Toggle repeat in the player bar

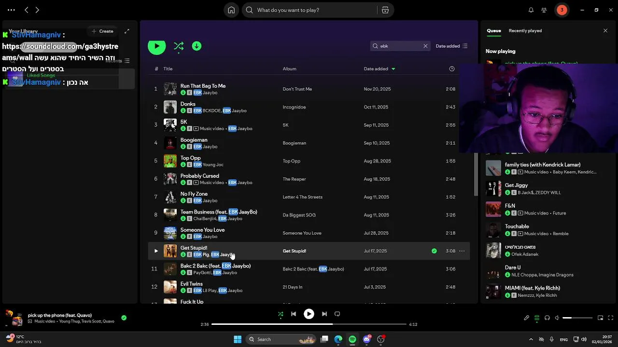coord(337,314)
